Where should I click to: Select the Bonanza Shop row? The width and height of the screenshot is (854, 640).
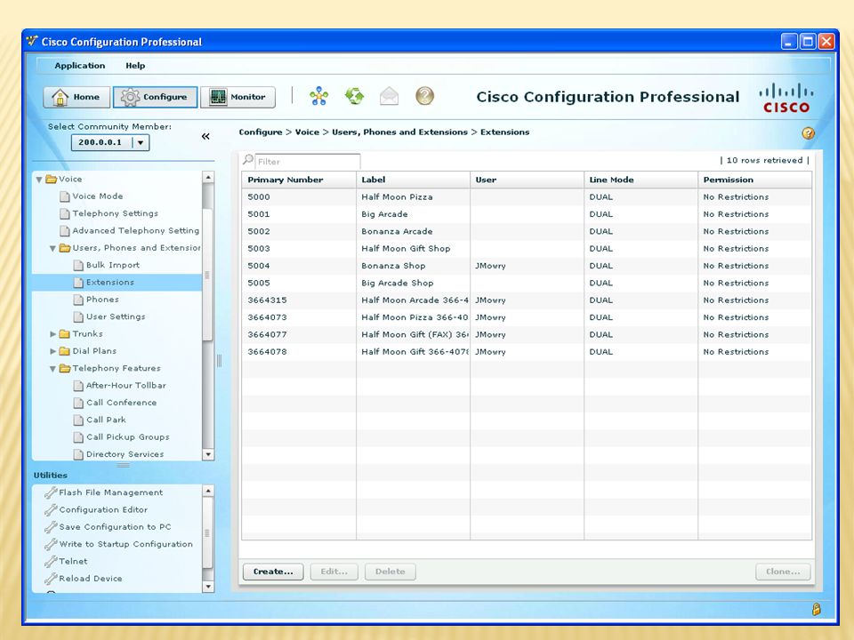coord(527,266)
